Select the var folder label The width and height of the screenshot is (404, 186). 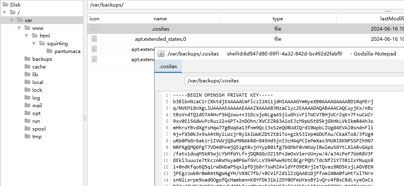pos(29,20)
